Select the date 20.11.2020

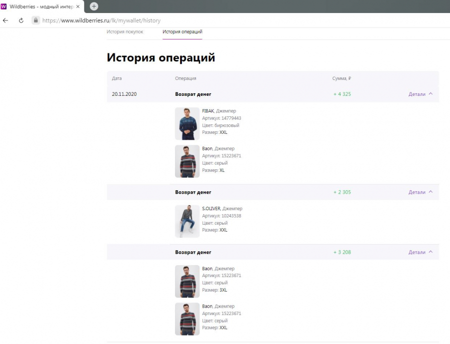[124, 94]
